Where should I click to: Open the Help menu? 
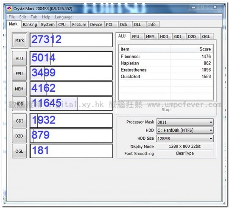(x=46, y=17)
